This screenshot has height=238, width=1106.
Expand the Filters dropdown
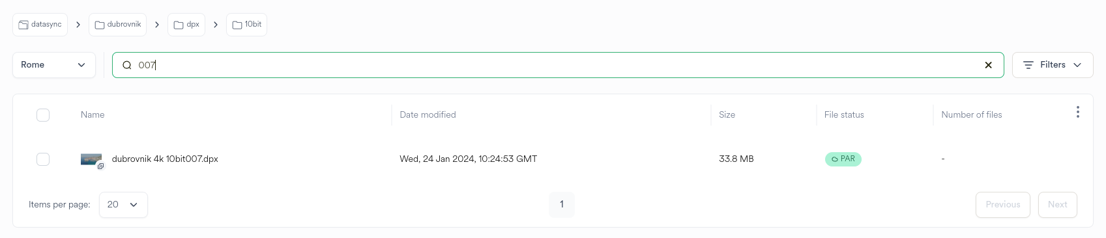[1053, 65]
